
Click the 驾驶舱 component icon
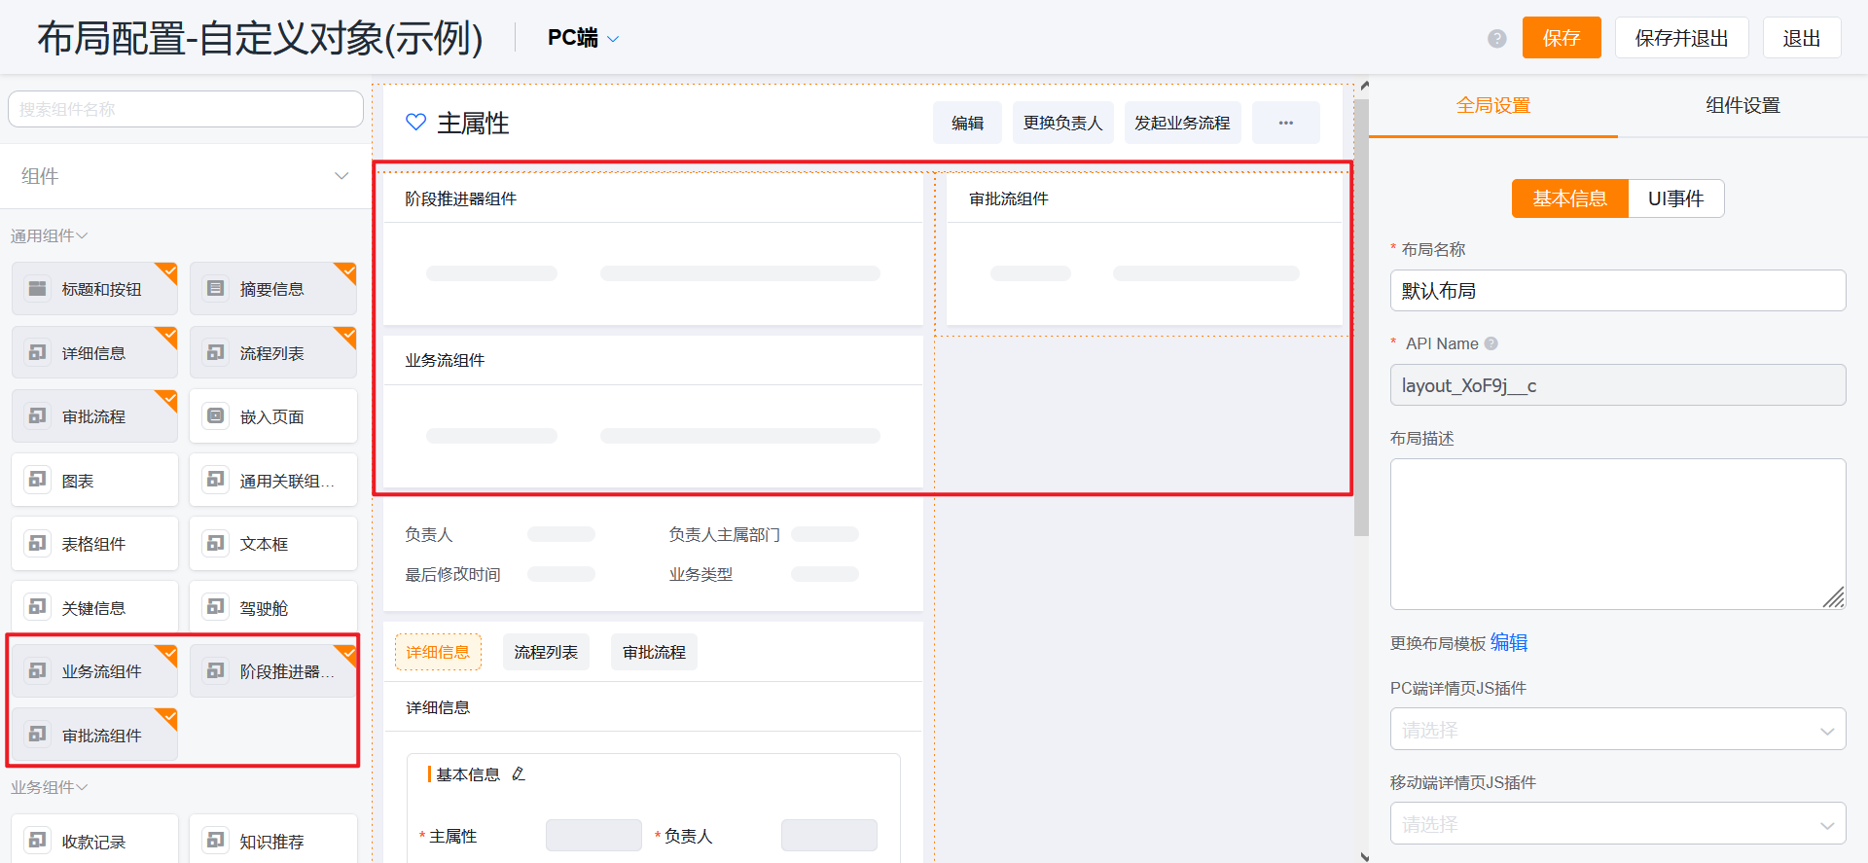pos(215,607)
